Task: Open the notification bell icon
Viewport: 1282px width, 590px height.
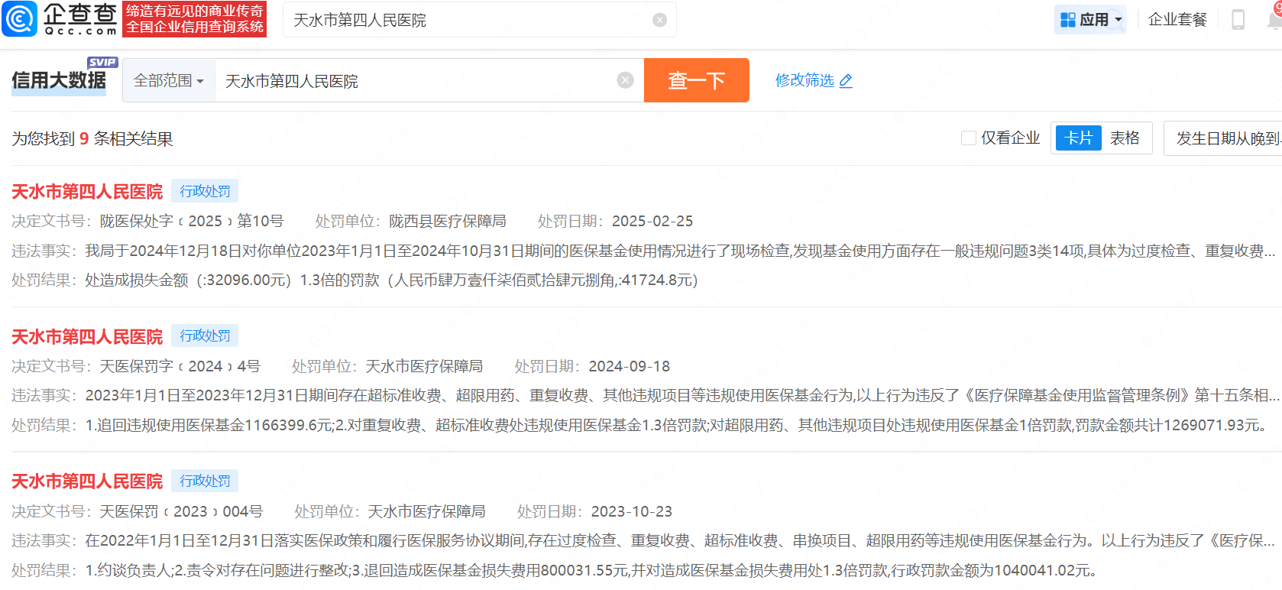Action: [x=1275, y=18]
